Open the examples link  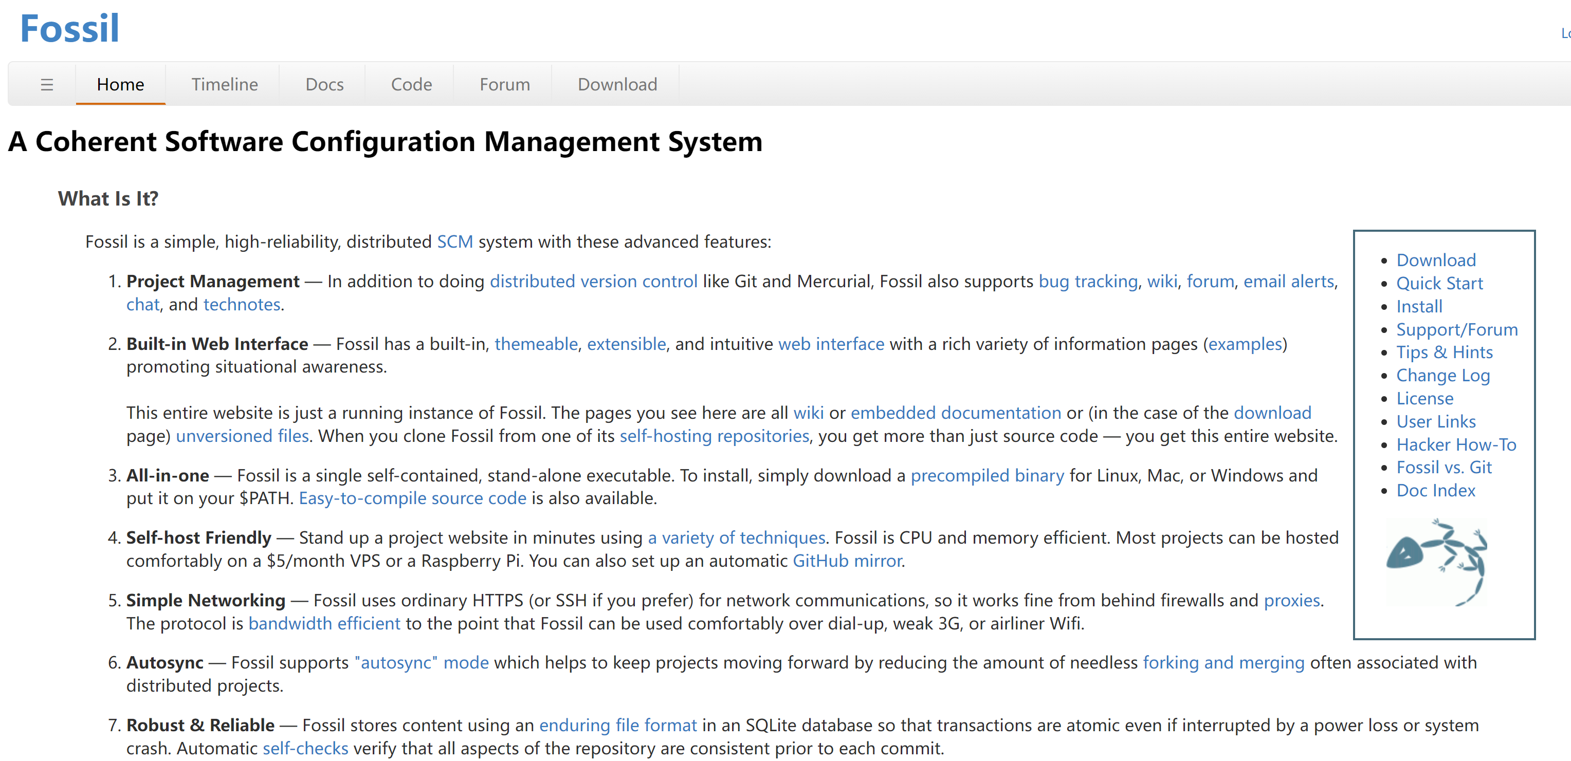[x=1245, y=344]
